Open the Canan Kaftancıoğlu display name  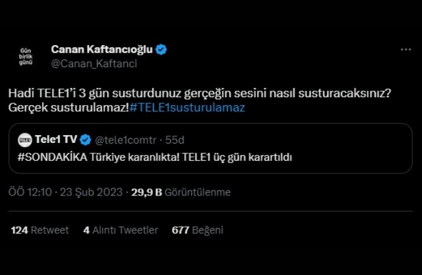click(x=102, y=50)
